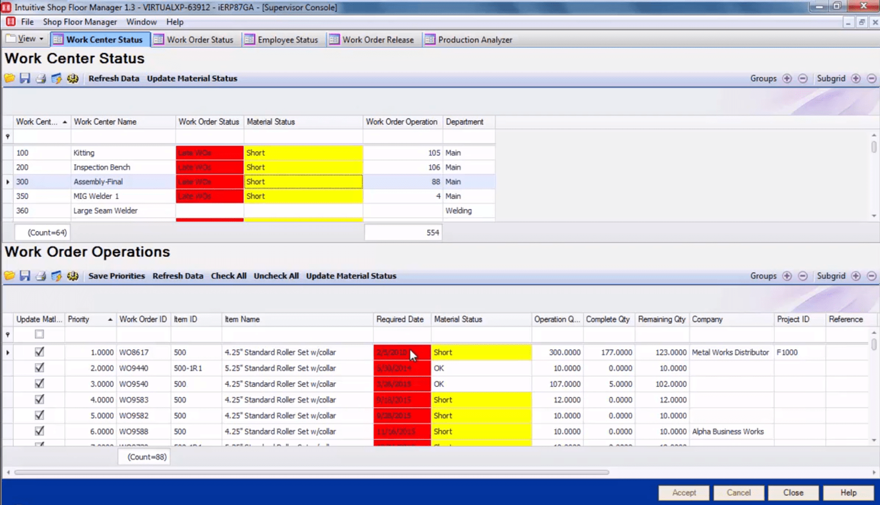The width and height of the screenshot is (880, 505).
Task: Expand Groups plus icon in Work Center Status
Action: [787, 78]
